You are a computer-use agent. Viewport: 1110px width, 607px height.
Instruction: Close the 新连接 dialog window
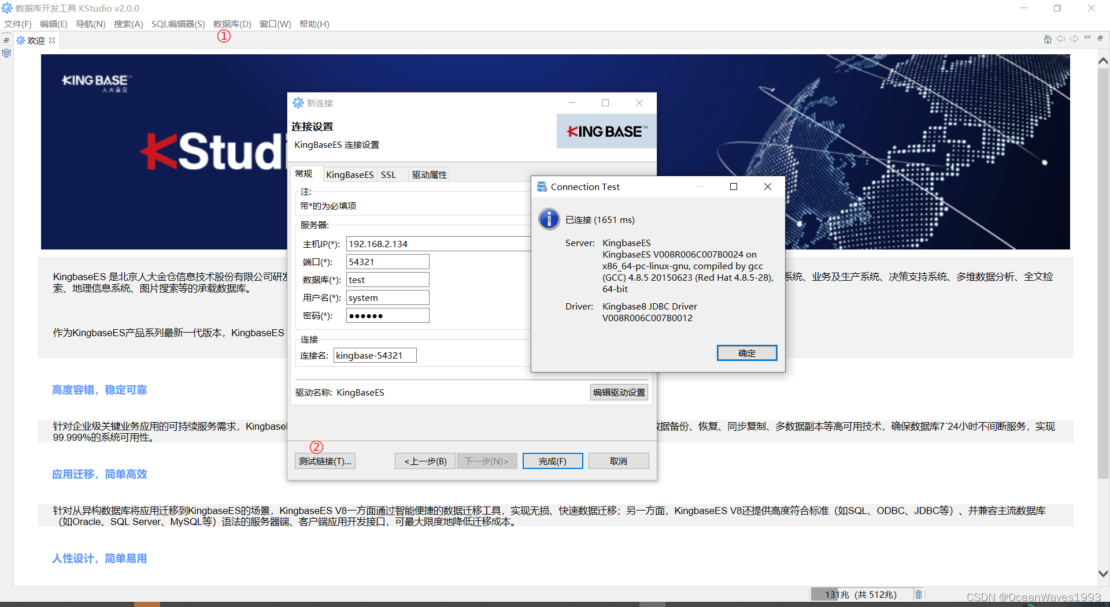coord(639,103)
